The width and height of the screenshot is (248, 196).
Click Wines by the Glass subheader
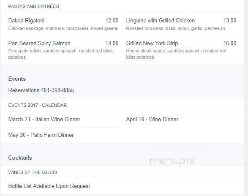tap(33, 172)
